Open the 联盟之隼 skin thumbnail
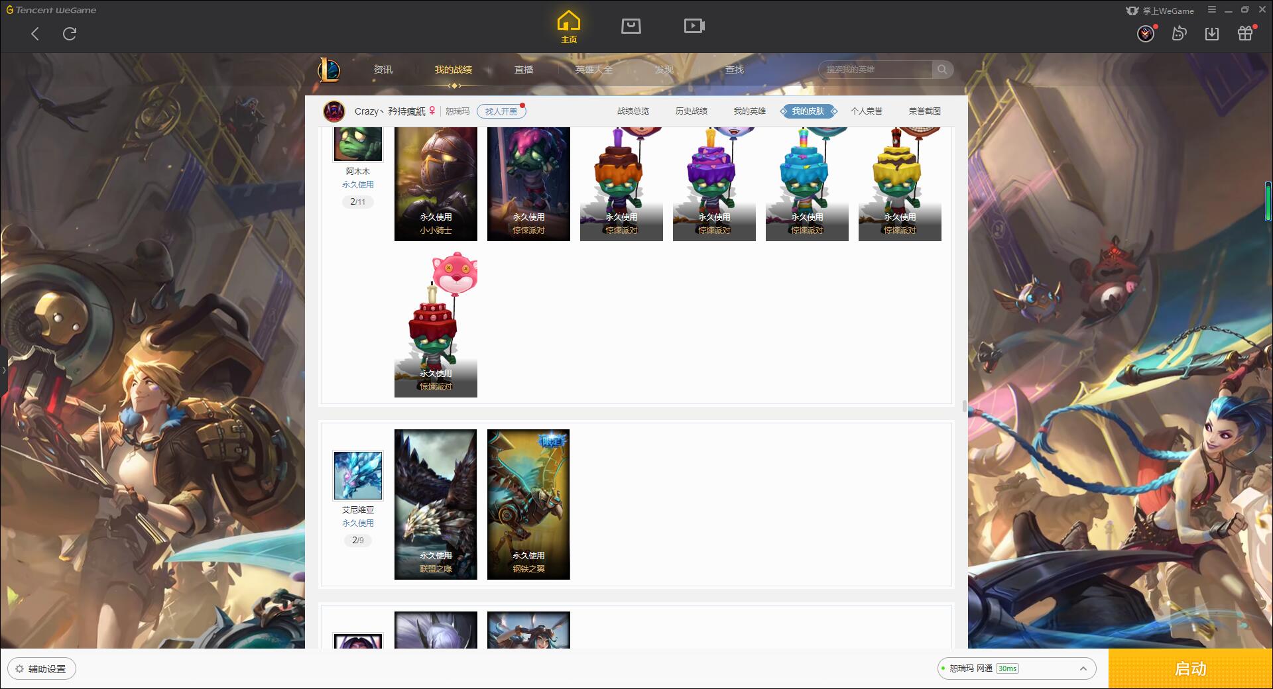Image resolution: width=1273 pixels, height=689 pixels. pyautogui.click(x=436, y=504)
